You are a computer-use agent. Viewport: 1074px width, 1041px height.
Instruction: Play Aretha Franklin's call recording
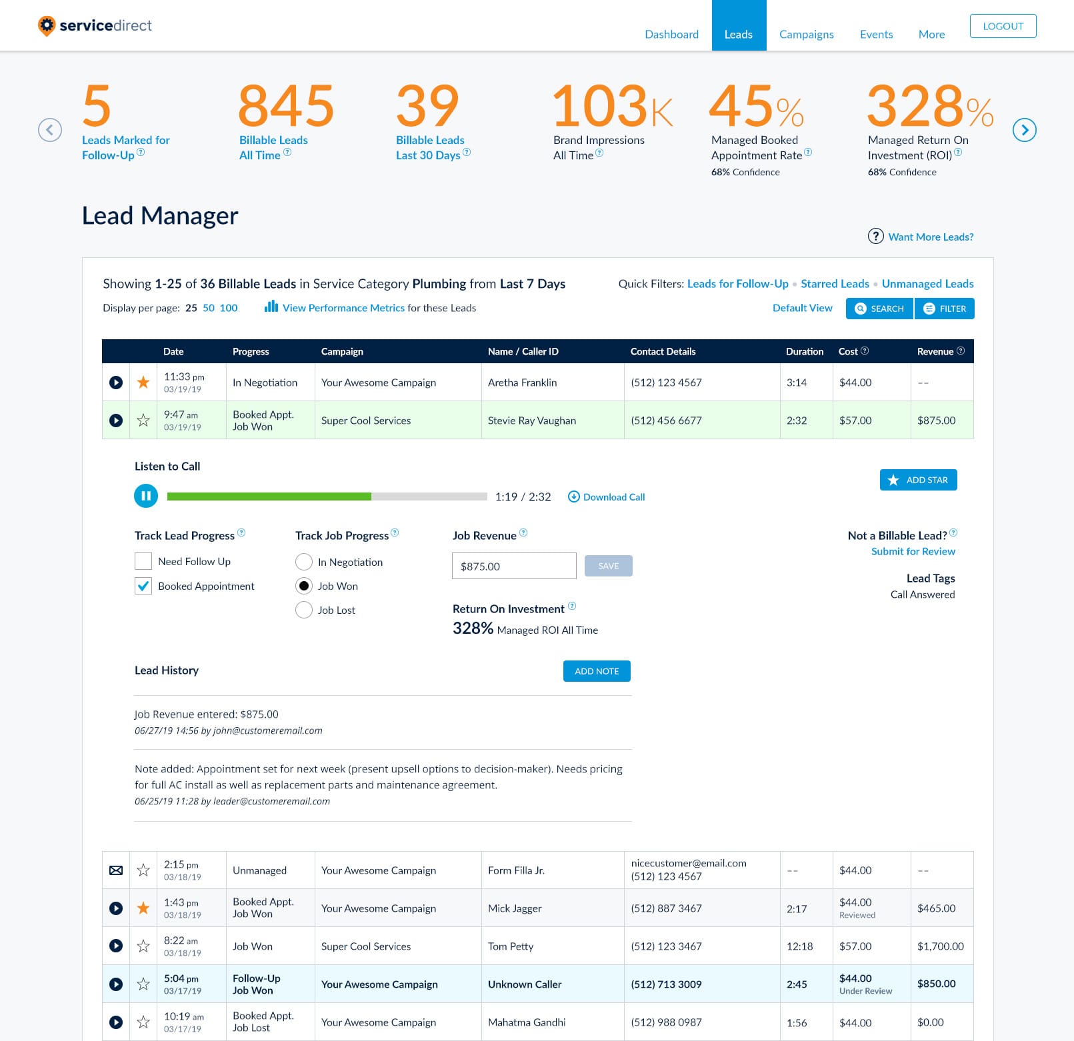tap(116, 383)
